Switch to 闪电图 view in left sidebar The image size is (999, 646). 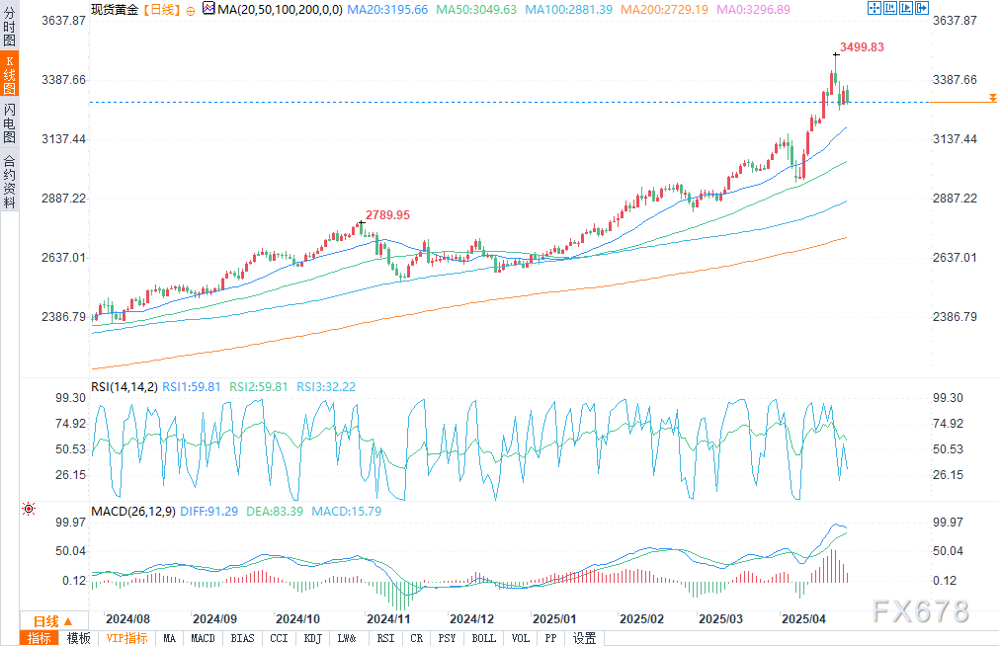tap(9, 122)
